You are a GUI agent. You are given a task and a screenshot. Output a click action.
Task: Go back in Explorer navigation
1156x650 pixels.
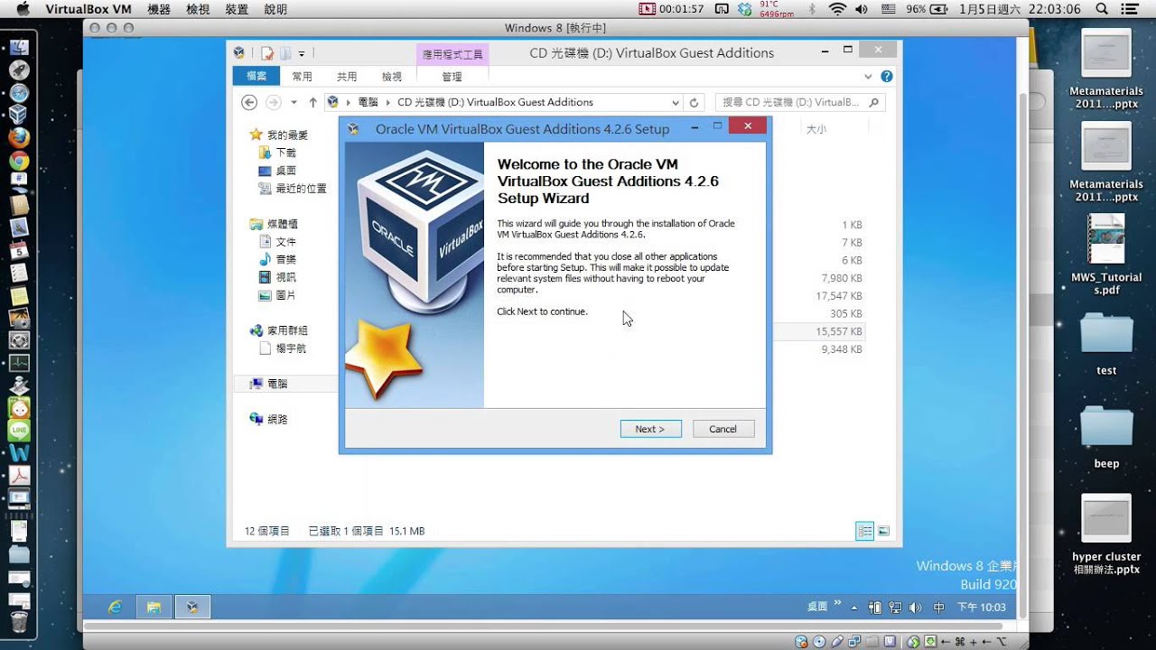(250, 102)
